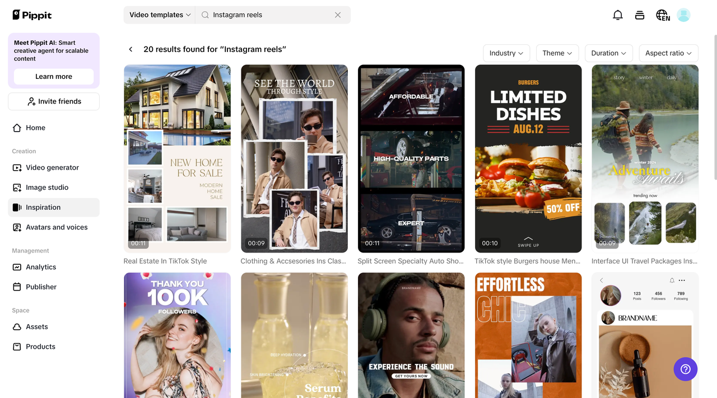Screen dimensions: 717x398
Task: Open Products menu label
Action: [40, 347]
